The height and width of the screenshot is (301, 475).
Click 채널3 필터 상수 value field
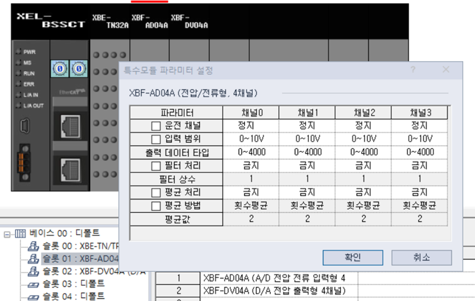[420, 179]
